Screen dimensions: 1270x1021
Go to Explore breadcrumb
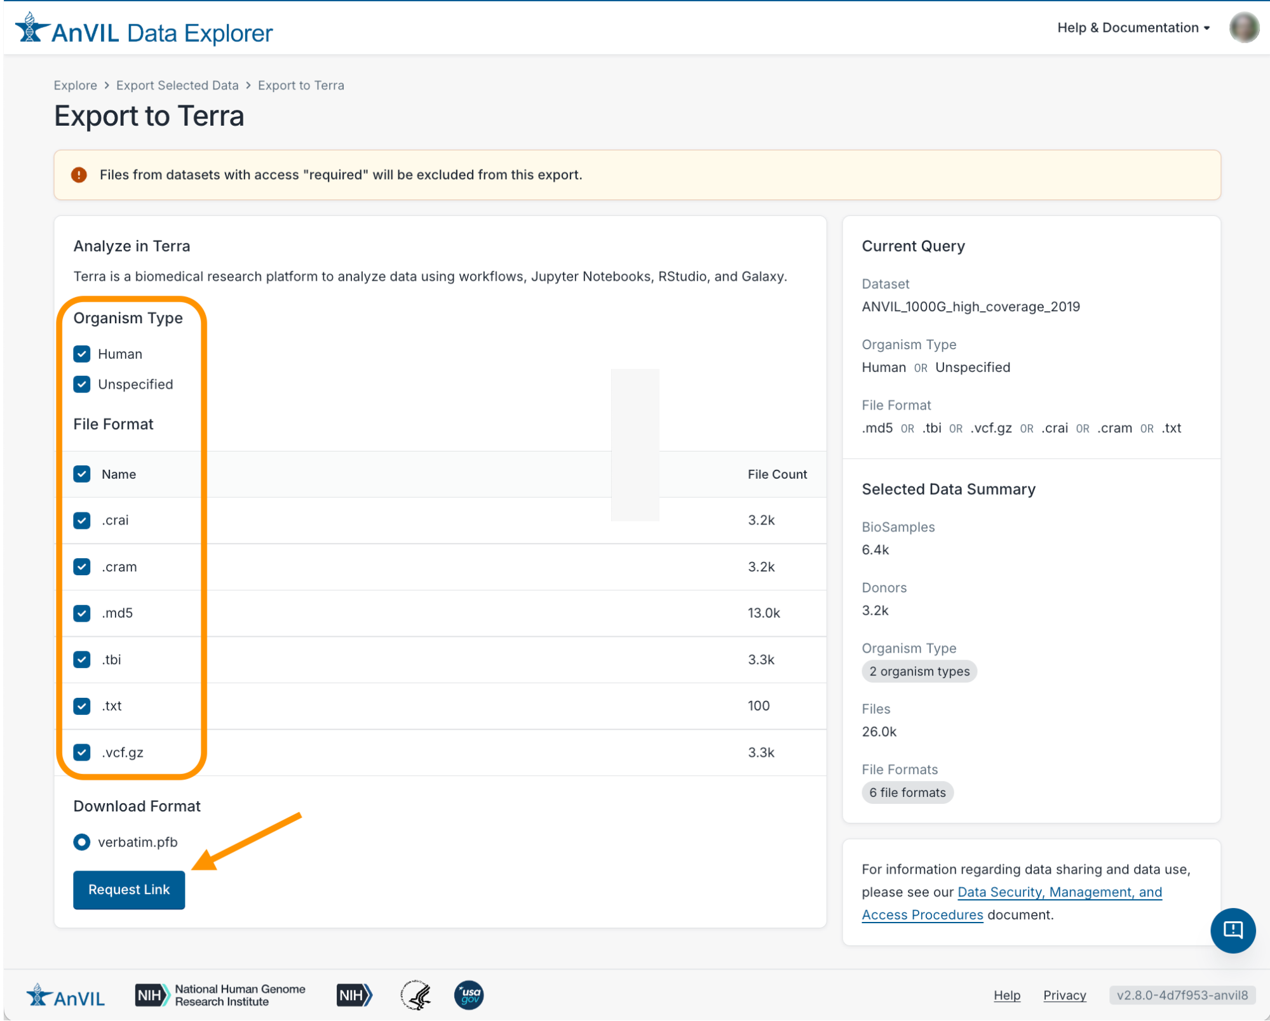76,85
